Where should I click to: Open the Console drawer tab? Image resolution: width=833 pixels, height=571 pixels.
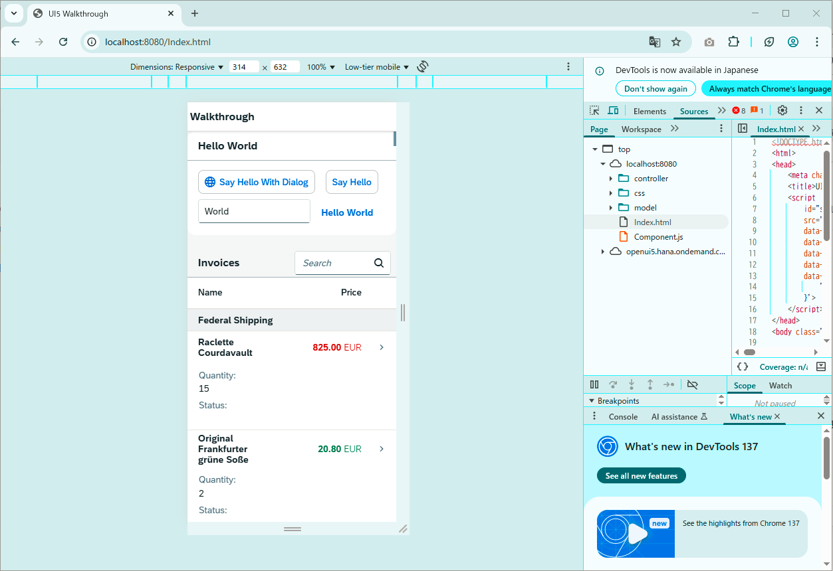pyautogui.click(x=624, y=417)
